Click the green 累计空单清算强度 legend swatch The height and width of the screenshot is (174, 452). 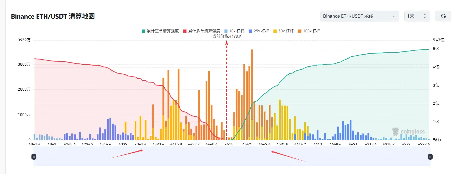(x=143, y=31)
